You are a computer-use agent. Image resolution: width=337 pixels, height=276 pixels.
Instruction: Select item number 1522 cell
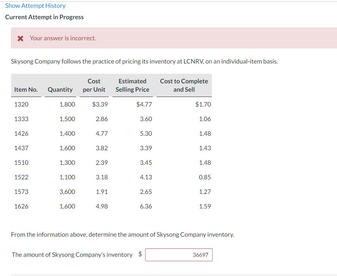click(21, 177)
